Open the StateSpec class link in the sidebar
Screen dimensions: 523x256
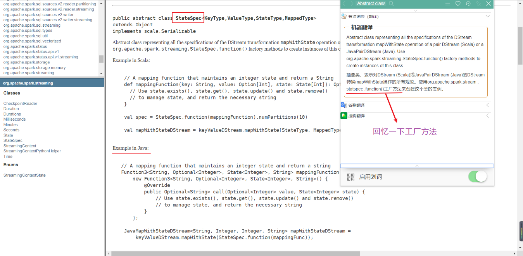pyautogui.click(x=13, y=140)
